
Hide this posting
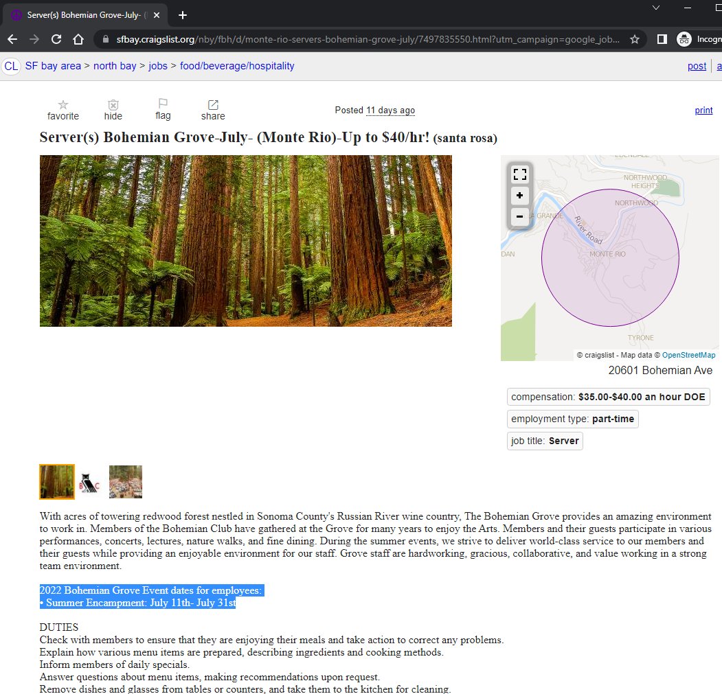113,111
